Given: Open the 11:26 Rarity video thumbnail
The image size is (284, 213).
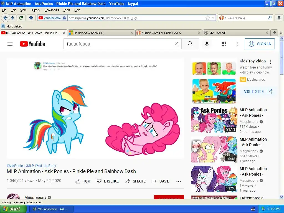Looking at the screenshot, I should pos(214,179).
